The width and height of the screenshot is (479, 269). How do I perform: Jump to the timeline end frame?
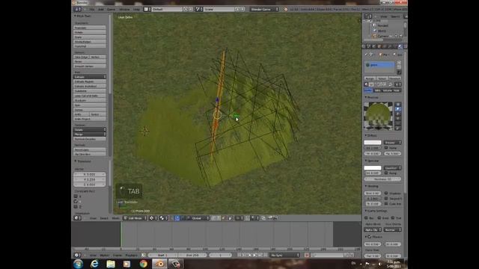[265, 255]
